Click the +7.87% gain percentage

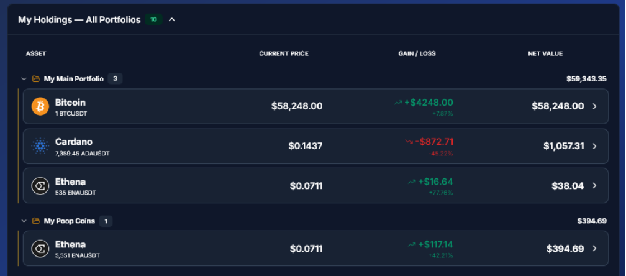pos(443,114)
